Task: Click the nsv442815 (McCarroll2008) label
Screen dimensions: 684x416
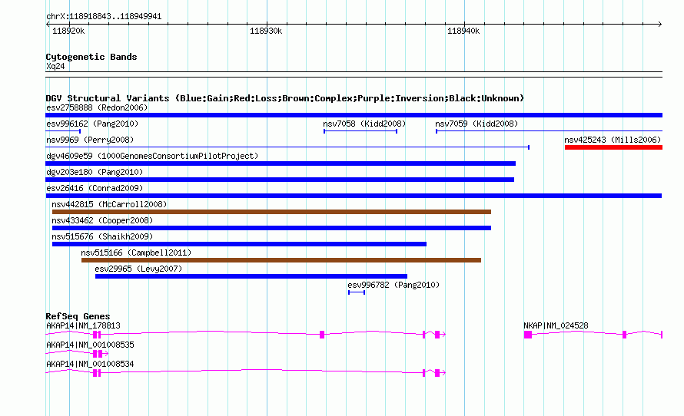Action: pos(109,204)
